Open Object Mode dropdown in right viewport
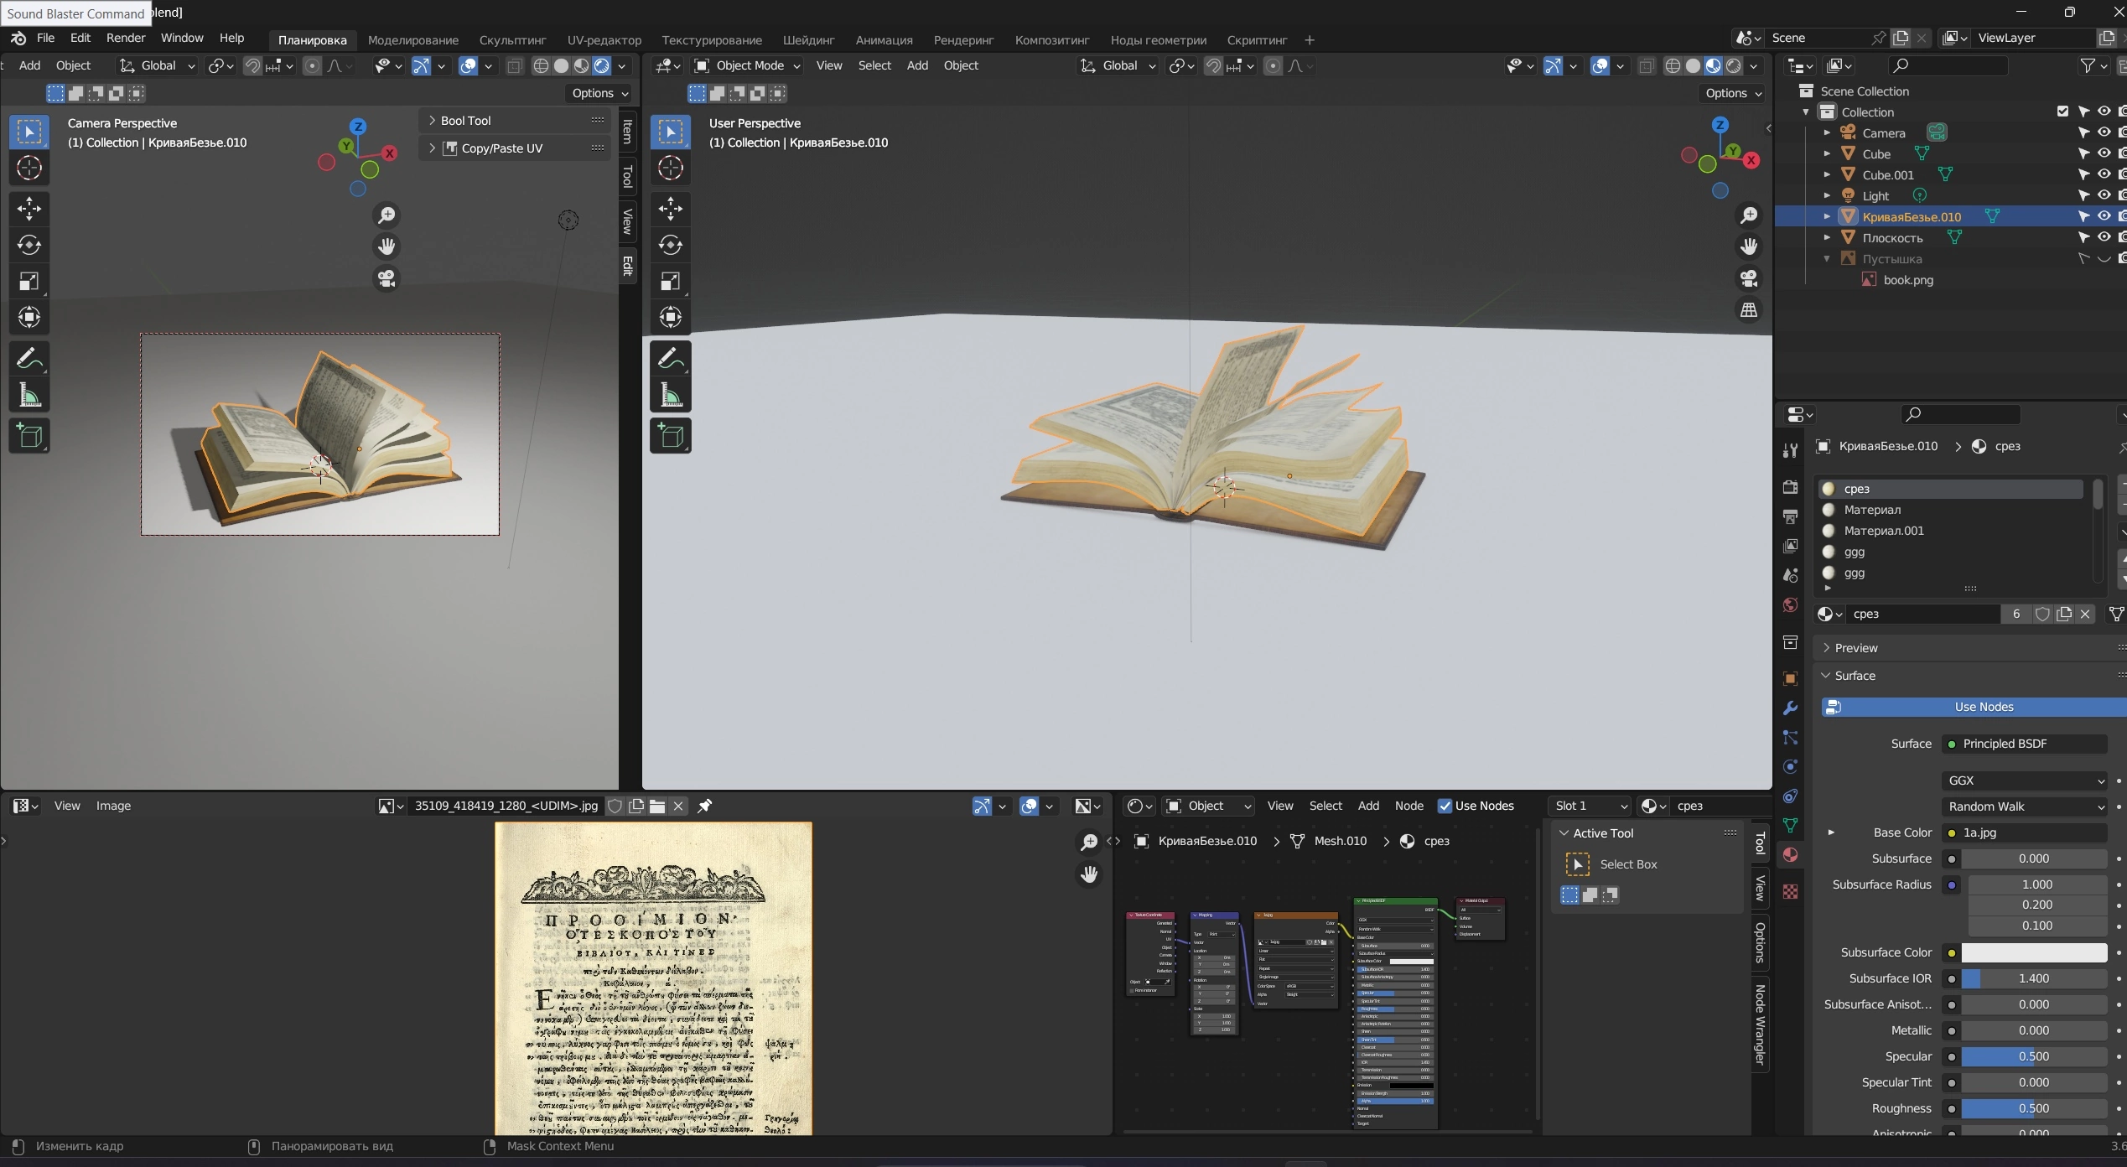 (747, 65)
